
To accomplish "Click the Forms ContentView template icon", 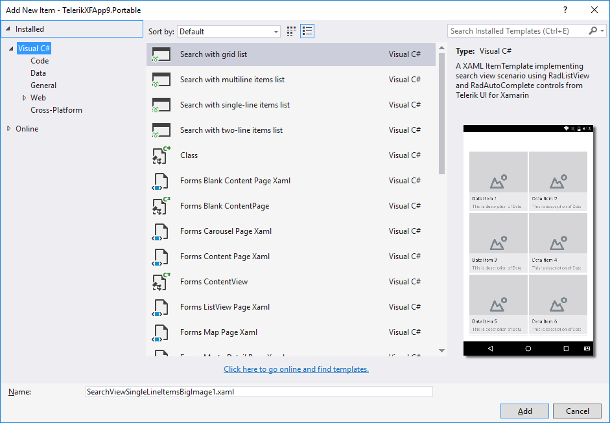I will (x=161, y=282).
